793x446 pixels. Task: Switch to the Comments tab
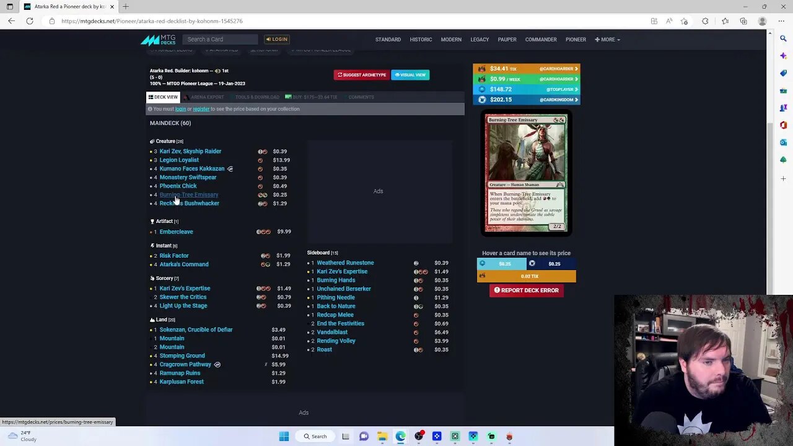click(x=361, y=97)
